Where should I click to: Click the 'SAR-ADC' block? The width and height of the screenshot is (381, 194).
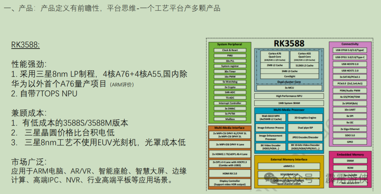coord(230,92)
